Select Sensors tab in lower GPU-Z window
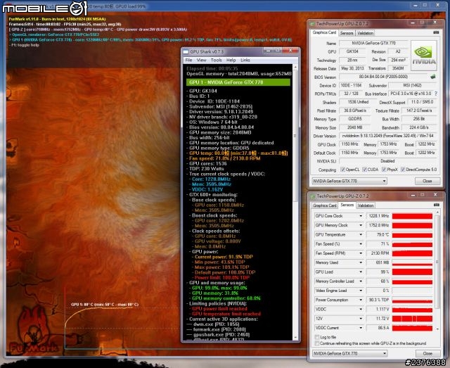Image resolution: width=450 pixels, height=368 pixels. 347,205
